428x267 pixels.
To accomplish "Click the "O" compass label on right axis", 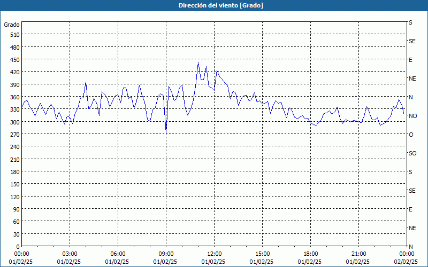I will (x=411, y=135).
